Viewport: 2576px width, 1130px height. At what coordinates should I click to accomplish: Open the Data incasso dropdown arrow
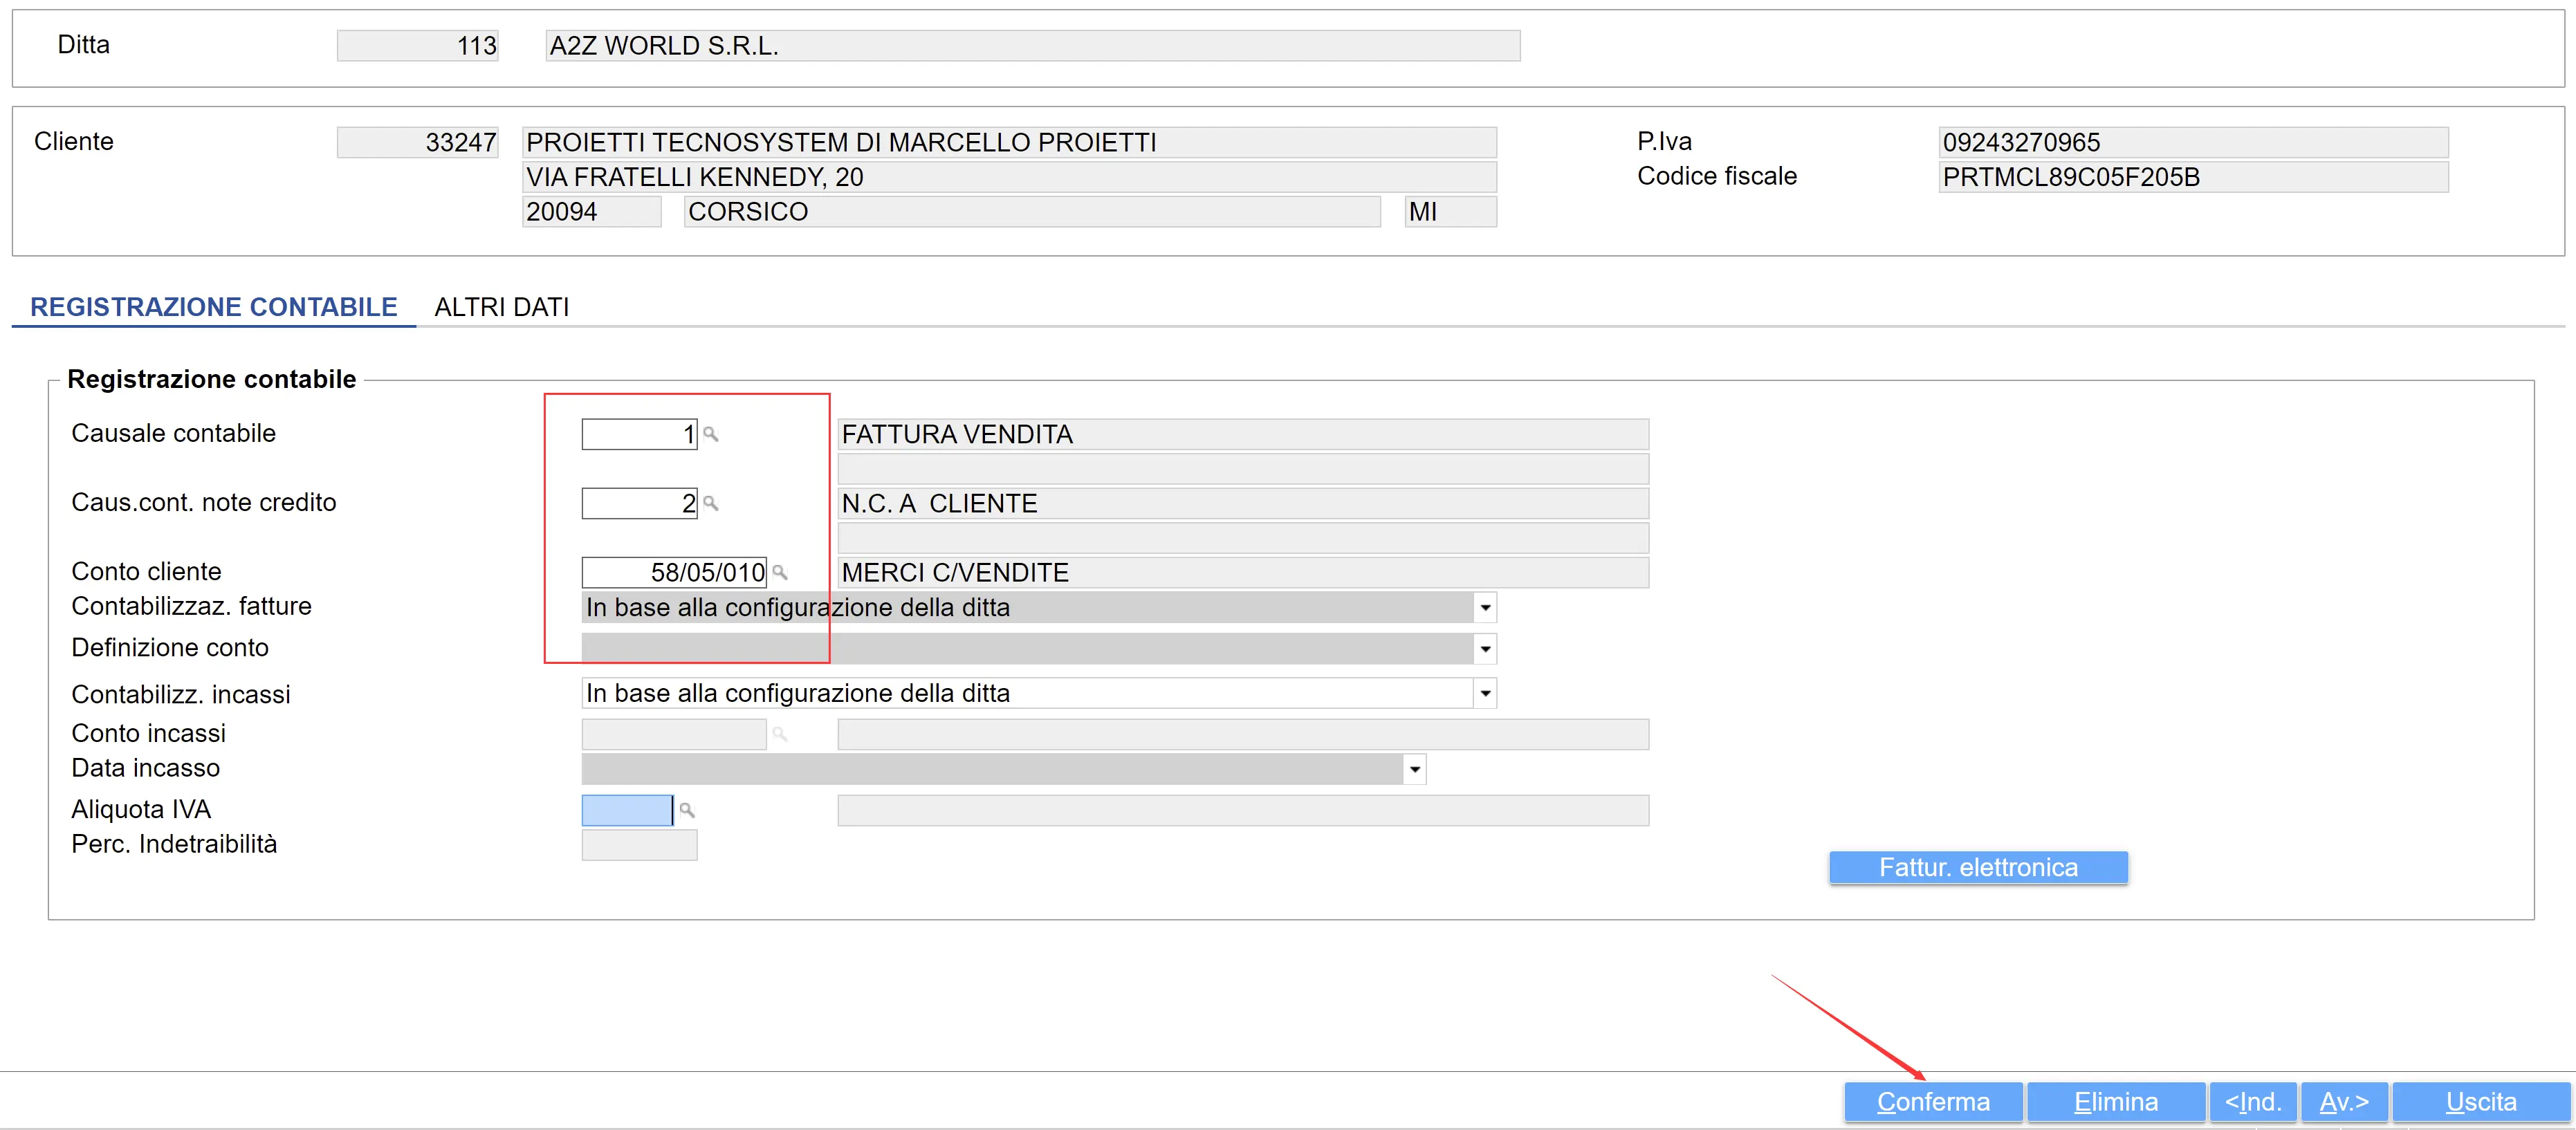1414,769
